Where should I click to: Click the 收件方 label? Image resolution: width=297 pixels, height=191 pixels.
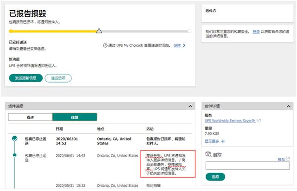[x=211, y=11]
